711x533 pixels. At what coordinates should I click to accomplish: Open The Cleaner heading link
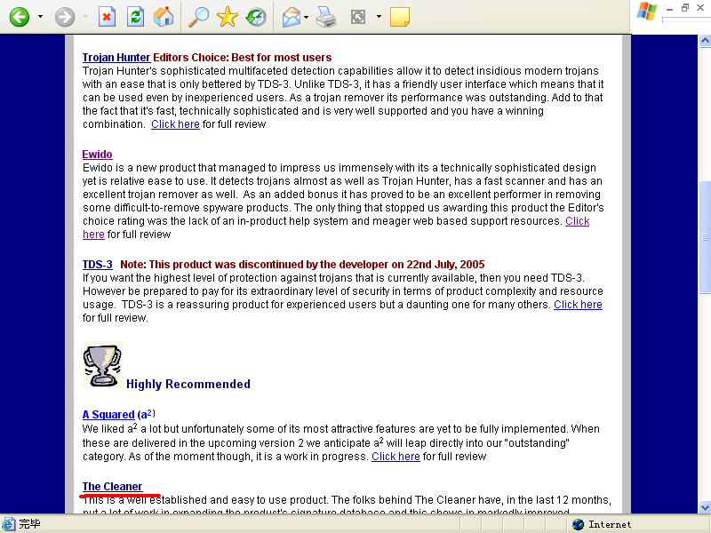pyautogui.click(x=112, y=487)
